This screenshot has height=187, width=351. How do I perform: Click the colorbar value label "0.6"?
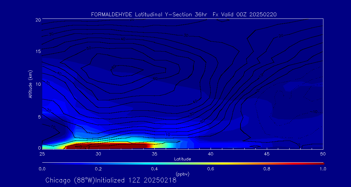click(211, 169)
